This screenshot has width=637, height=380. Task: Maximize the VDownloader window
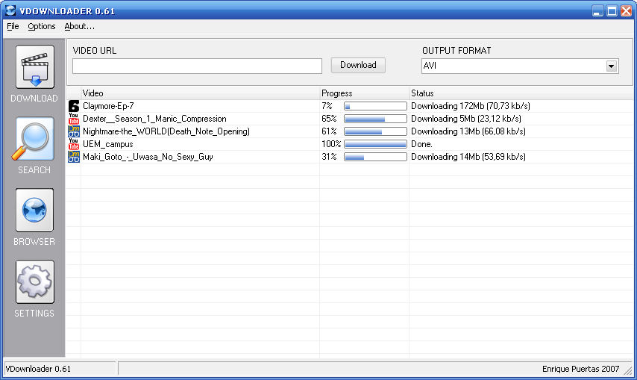[x=612, y=11]
